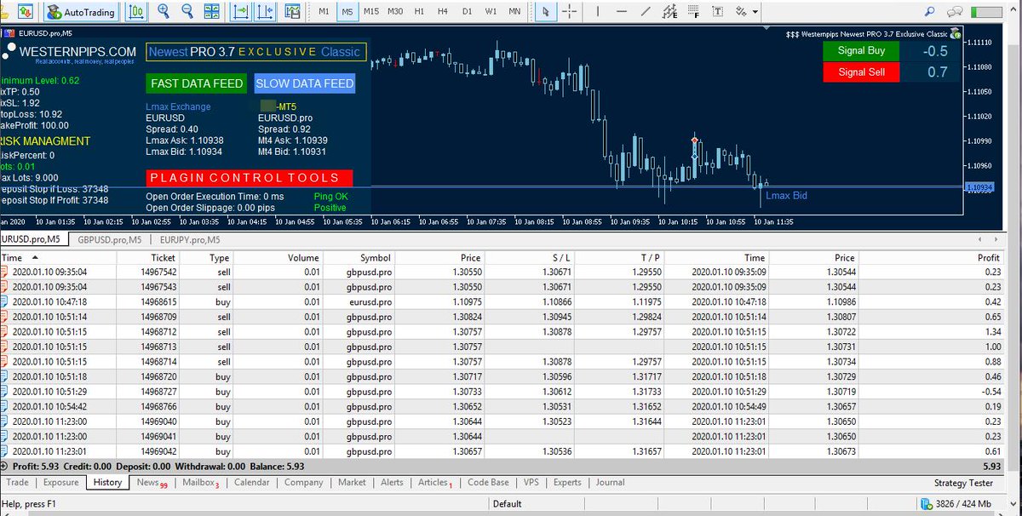
Task: Select D1 timeframe
Action: (466, 12)
